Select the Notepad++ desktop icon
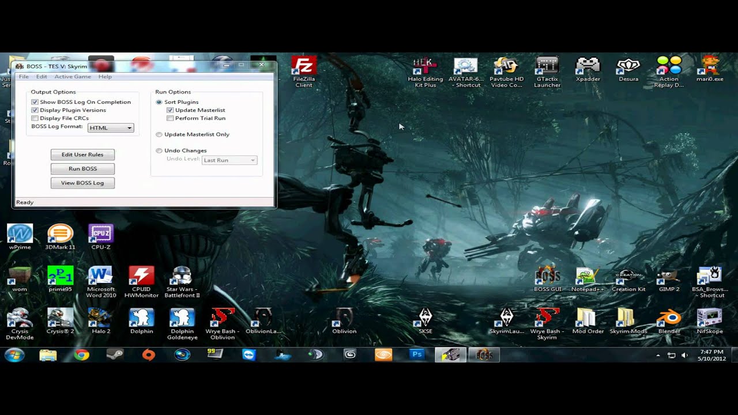Screen dimensions: 738x415 pos(588,279)
